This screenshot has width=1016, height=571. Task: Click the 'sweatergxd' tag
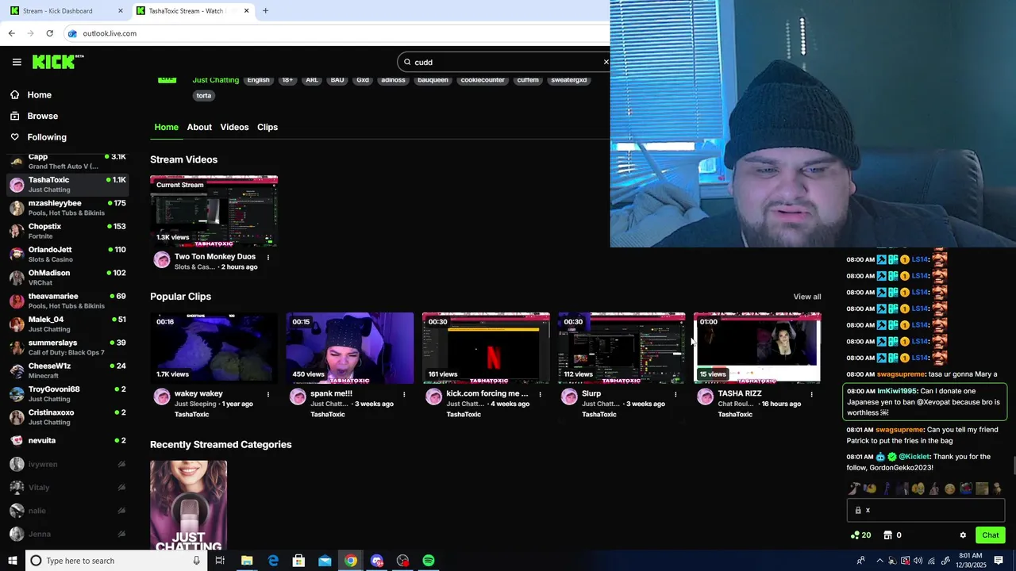568,80
